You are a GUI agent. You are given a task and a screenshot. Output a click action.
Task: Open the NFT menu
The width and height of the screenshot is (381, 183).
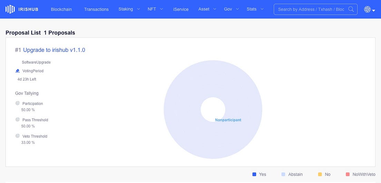(x=152, y=9)
